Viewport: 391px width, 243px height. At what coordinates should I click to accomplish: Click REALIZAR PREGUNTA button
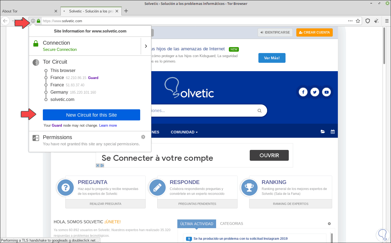pyautogui.click(x=105, y=204)
